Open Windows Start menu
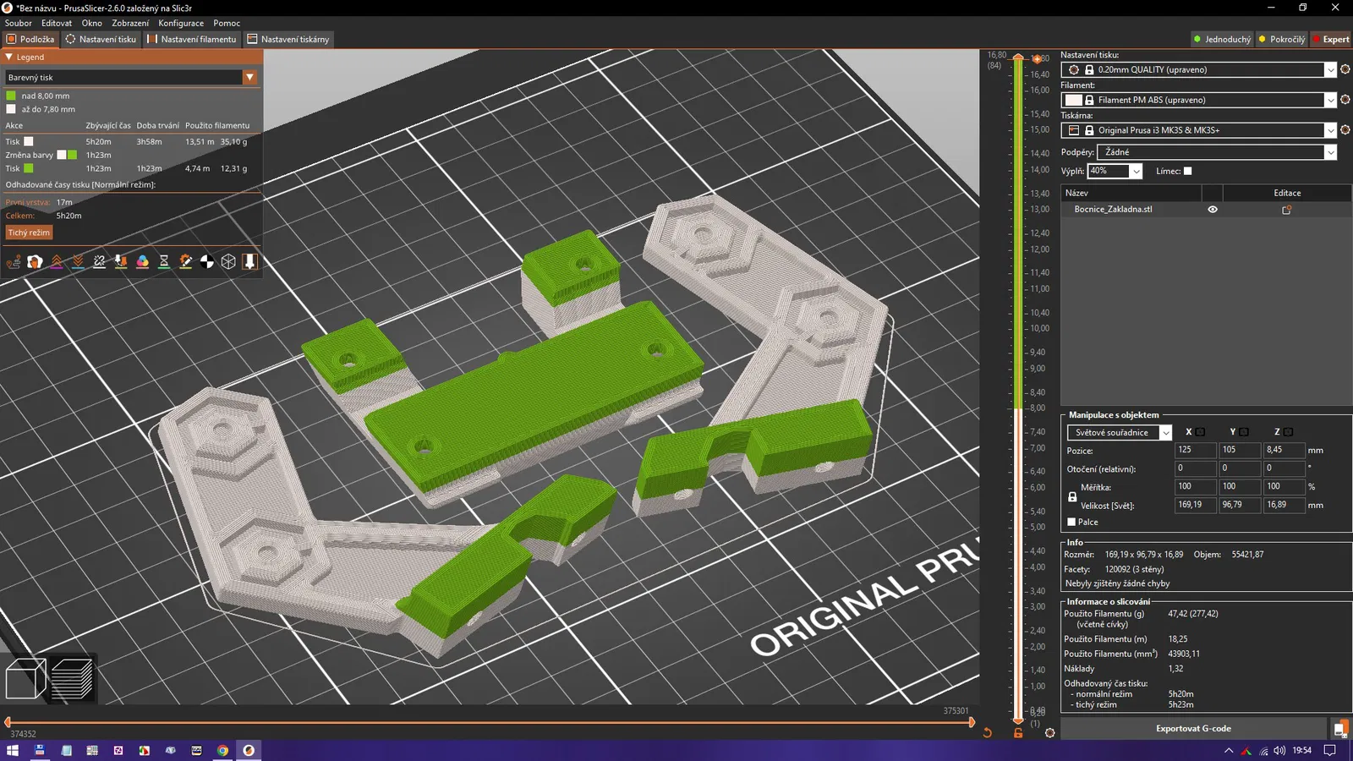 [13, 750]
